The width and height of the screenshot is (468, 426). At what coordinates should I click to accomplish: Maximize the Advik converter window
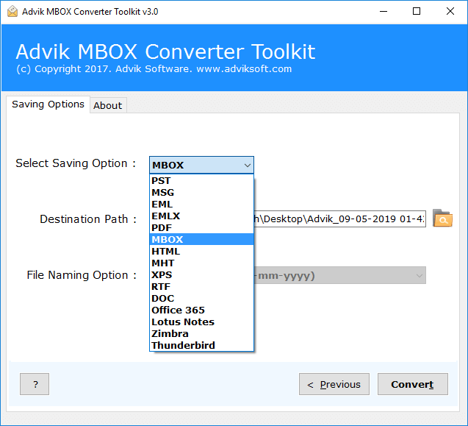click(417, 11)
